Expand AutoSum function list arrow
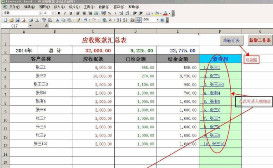The image size is (273, 168). [x=115, y=20]
